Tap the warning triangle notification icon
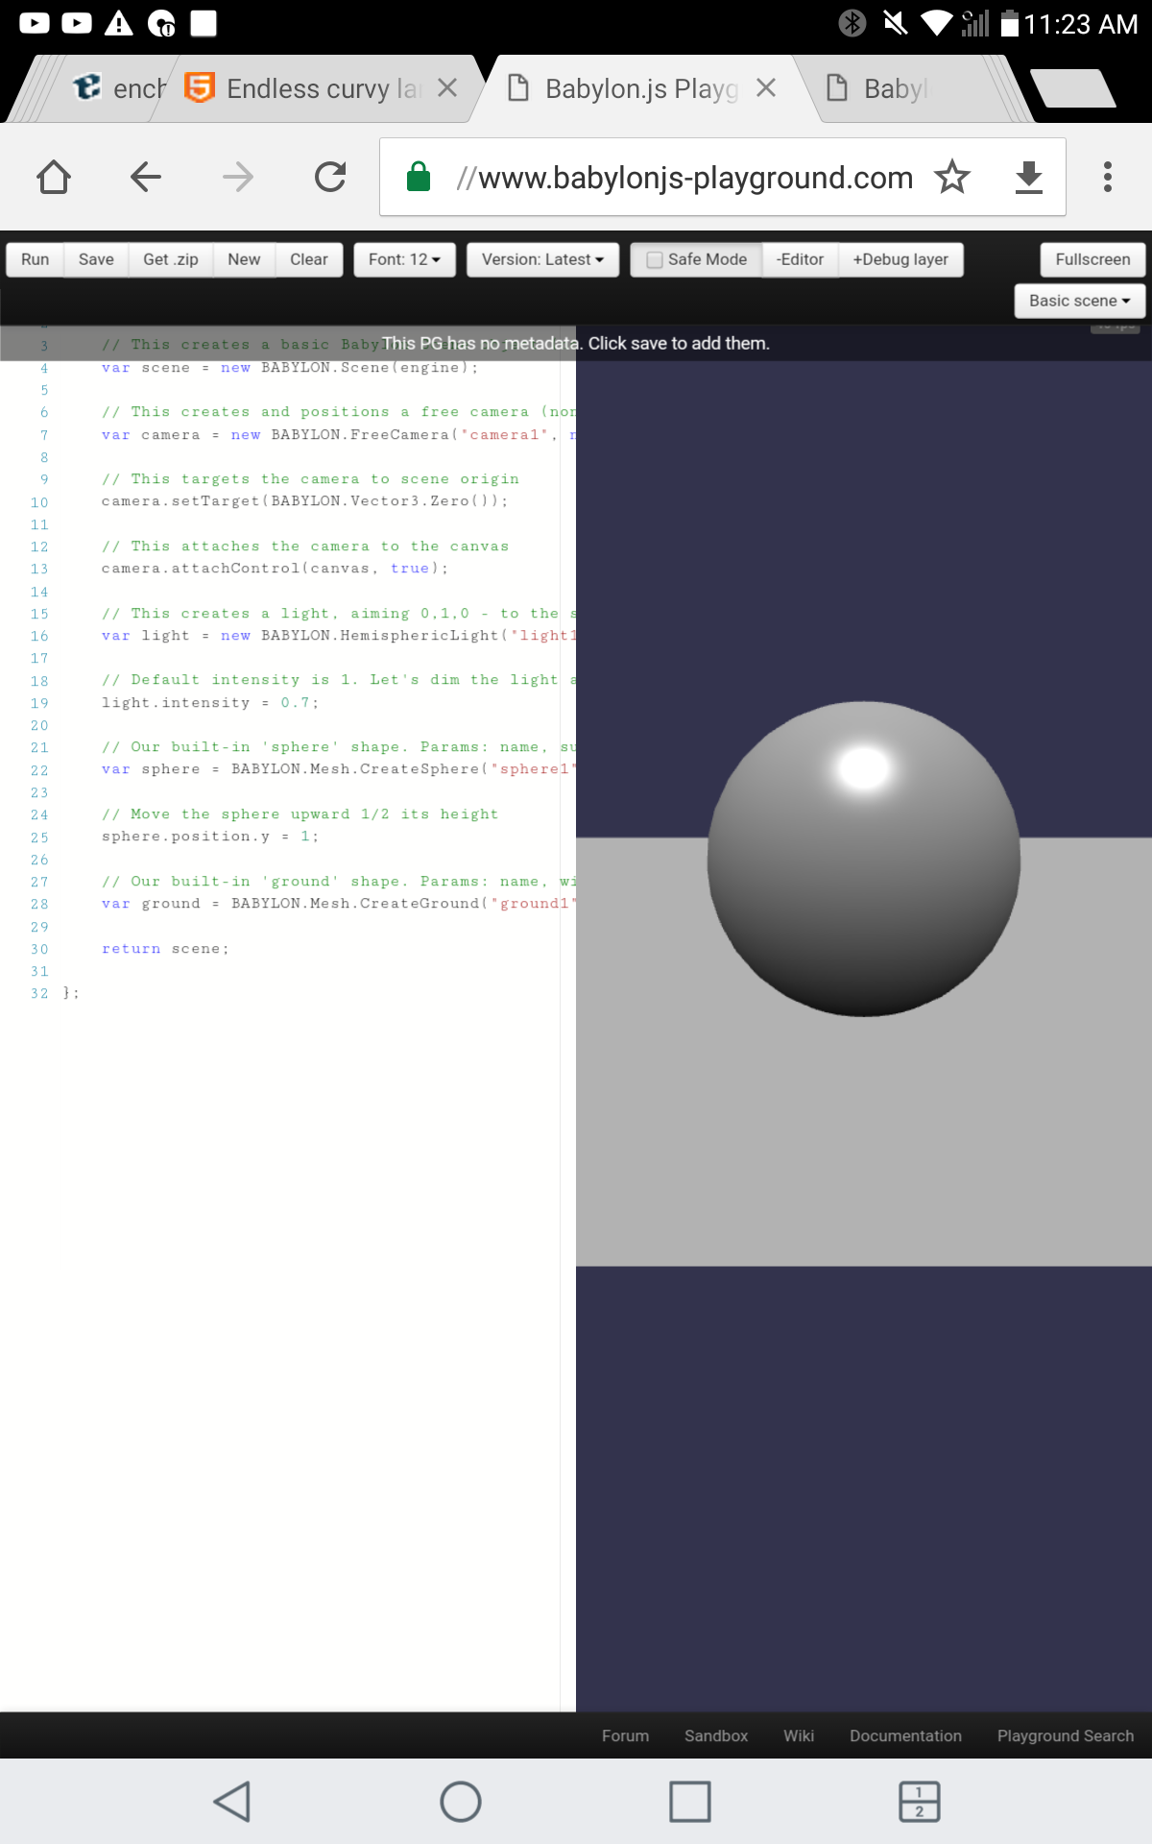This screenshot has height=1844, width=1152. click(119, 23)
